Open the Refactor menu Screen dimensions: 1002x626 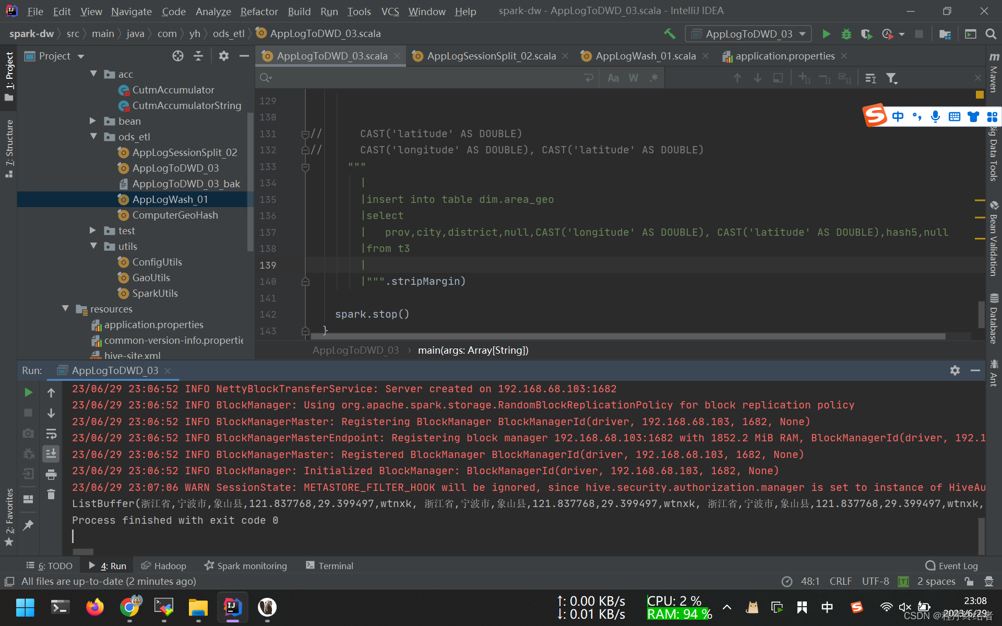(x=259, y=11)
